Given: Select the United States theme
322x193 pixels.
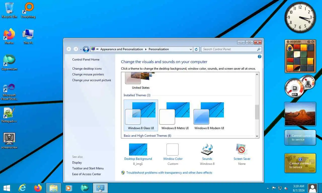Looking at the screenshot, I should (141, 81).
